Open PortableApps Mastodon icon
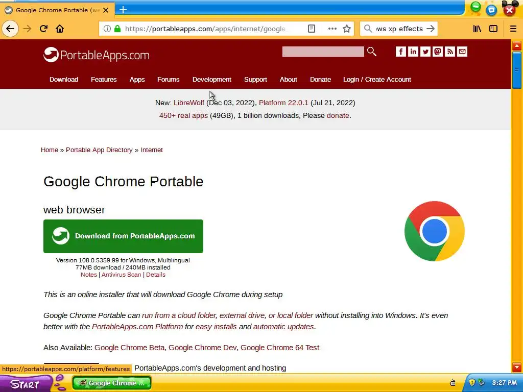The height and width of the screenshot is (392, 523). (438, 52)
